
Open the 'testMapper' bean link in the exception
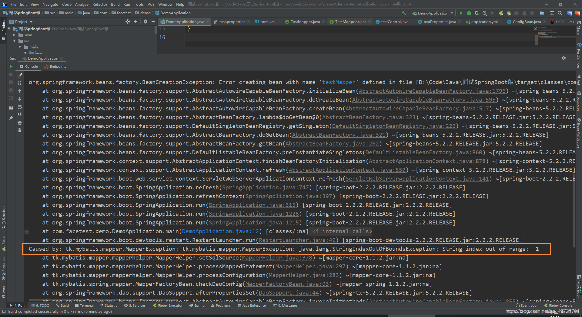coord(339,82)
